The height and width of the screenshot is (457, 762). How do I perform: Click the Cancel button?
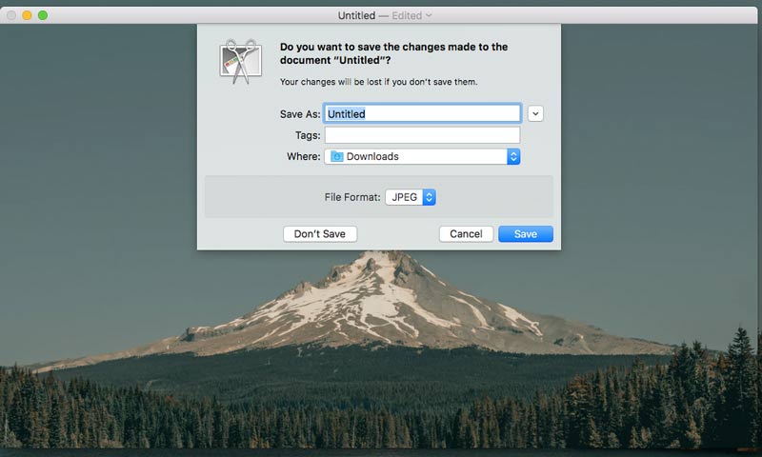[466, 233]
